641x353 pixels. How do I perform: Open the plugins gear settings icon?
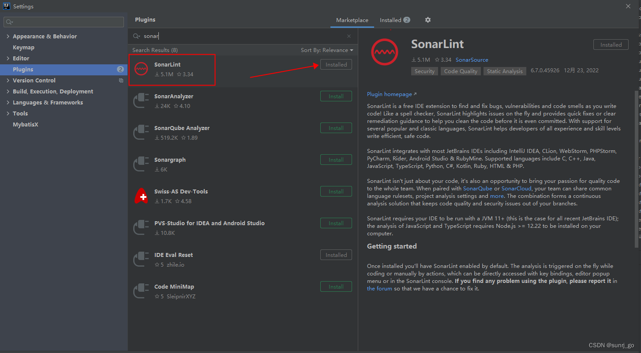click(x=427, y=20)
